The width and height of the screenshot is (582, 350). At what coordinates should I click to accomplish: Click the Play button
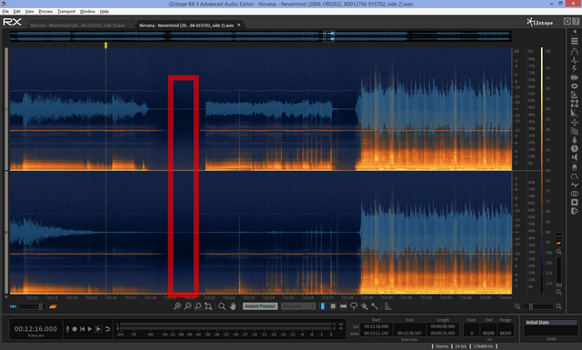click(x=90, y=329)
